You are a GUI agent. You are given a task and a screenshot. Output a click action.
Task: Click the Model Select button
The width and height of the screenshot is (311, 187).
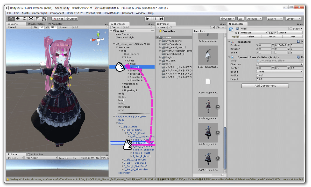click(251, 37)
